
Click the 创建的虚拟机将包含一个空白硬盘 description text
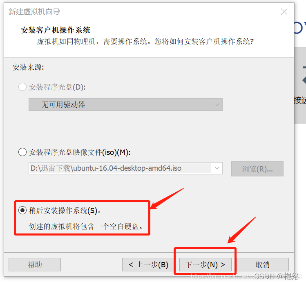point(86,226)
